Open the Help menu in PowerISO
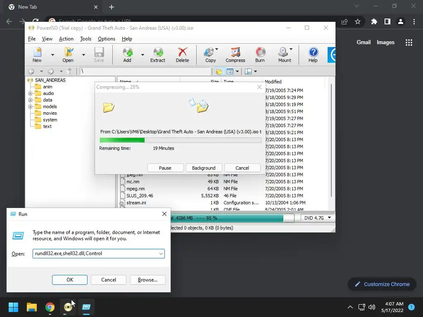Screen dimensions: 423x317 point(127,39)
